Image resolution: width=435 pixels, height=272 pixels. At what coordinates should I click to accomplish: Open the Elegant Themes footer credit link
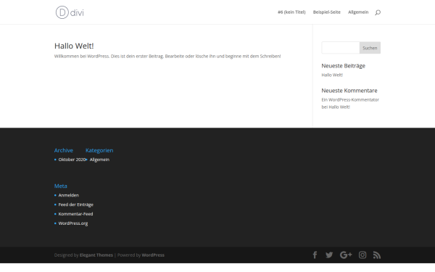[x=96, y=255]
